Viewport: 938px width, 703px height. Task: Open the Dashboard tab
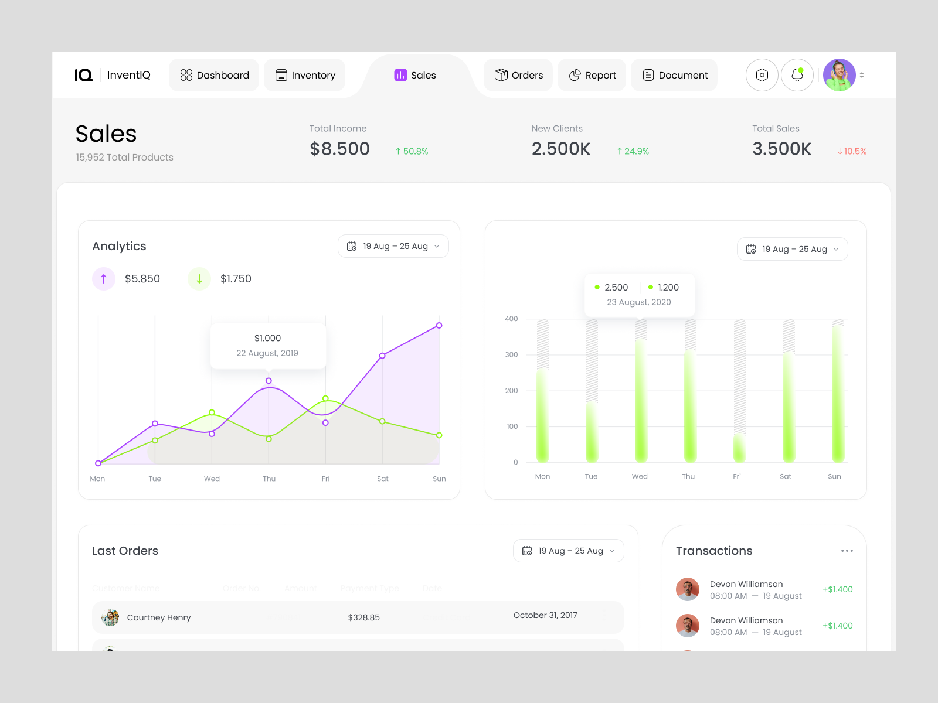tap(214, 75)
